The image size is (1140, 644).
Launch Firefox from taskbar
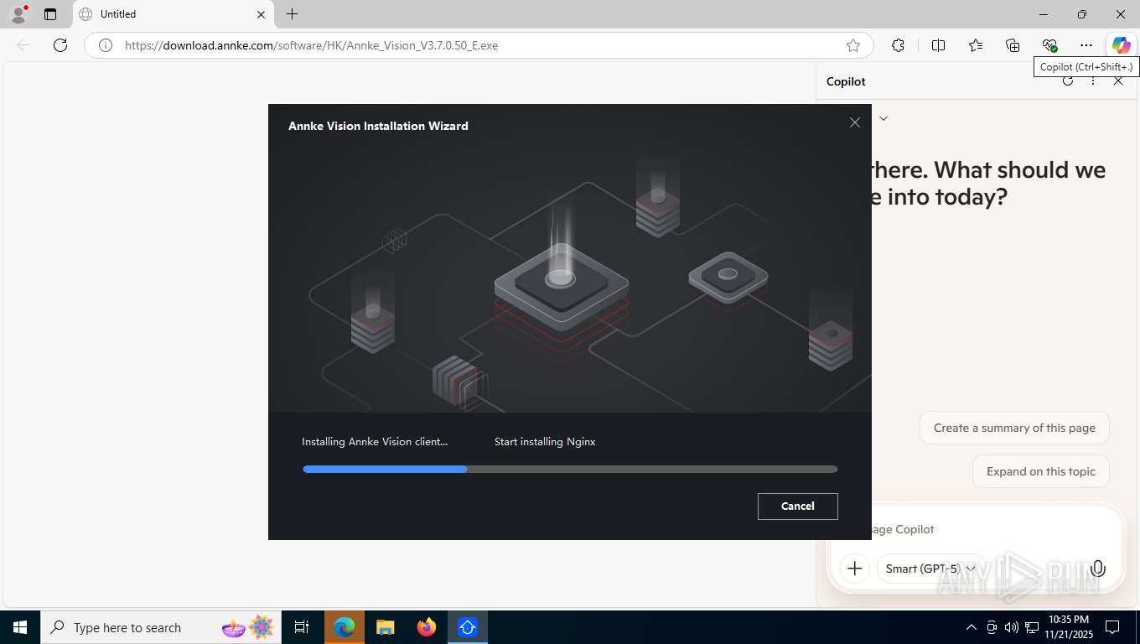point(427,627)
